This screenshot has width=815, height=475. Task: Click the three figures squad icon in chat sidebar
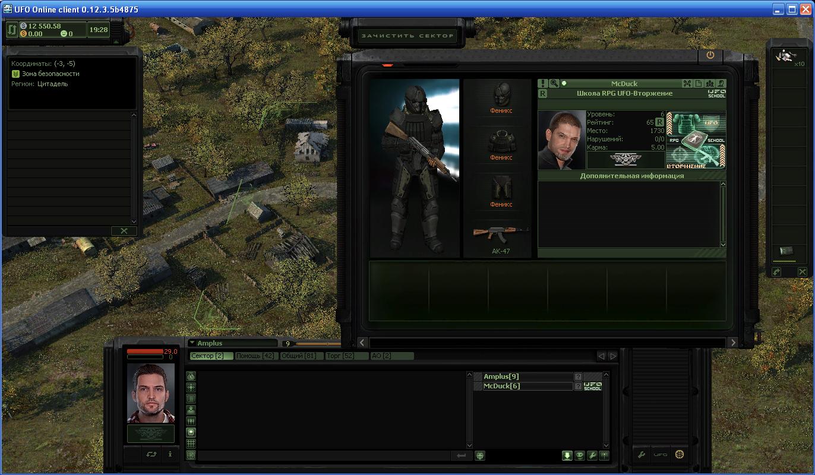(191, 421)
